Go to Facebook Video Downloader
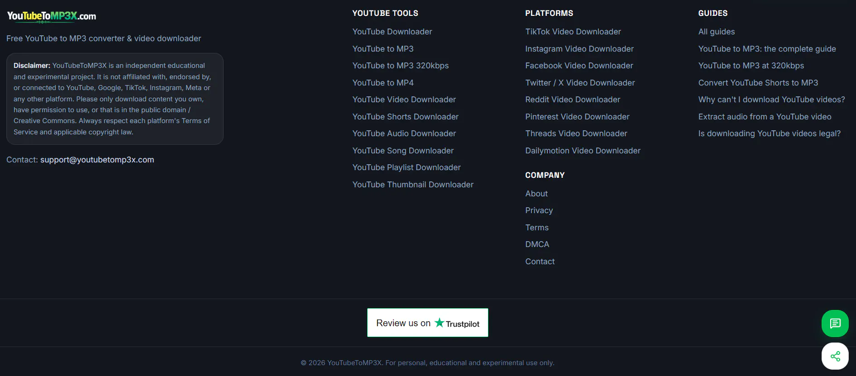Viewport: 856px width, 376px height. point(579,66)
